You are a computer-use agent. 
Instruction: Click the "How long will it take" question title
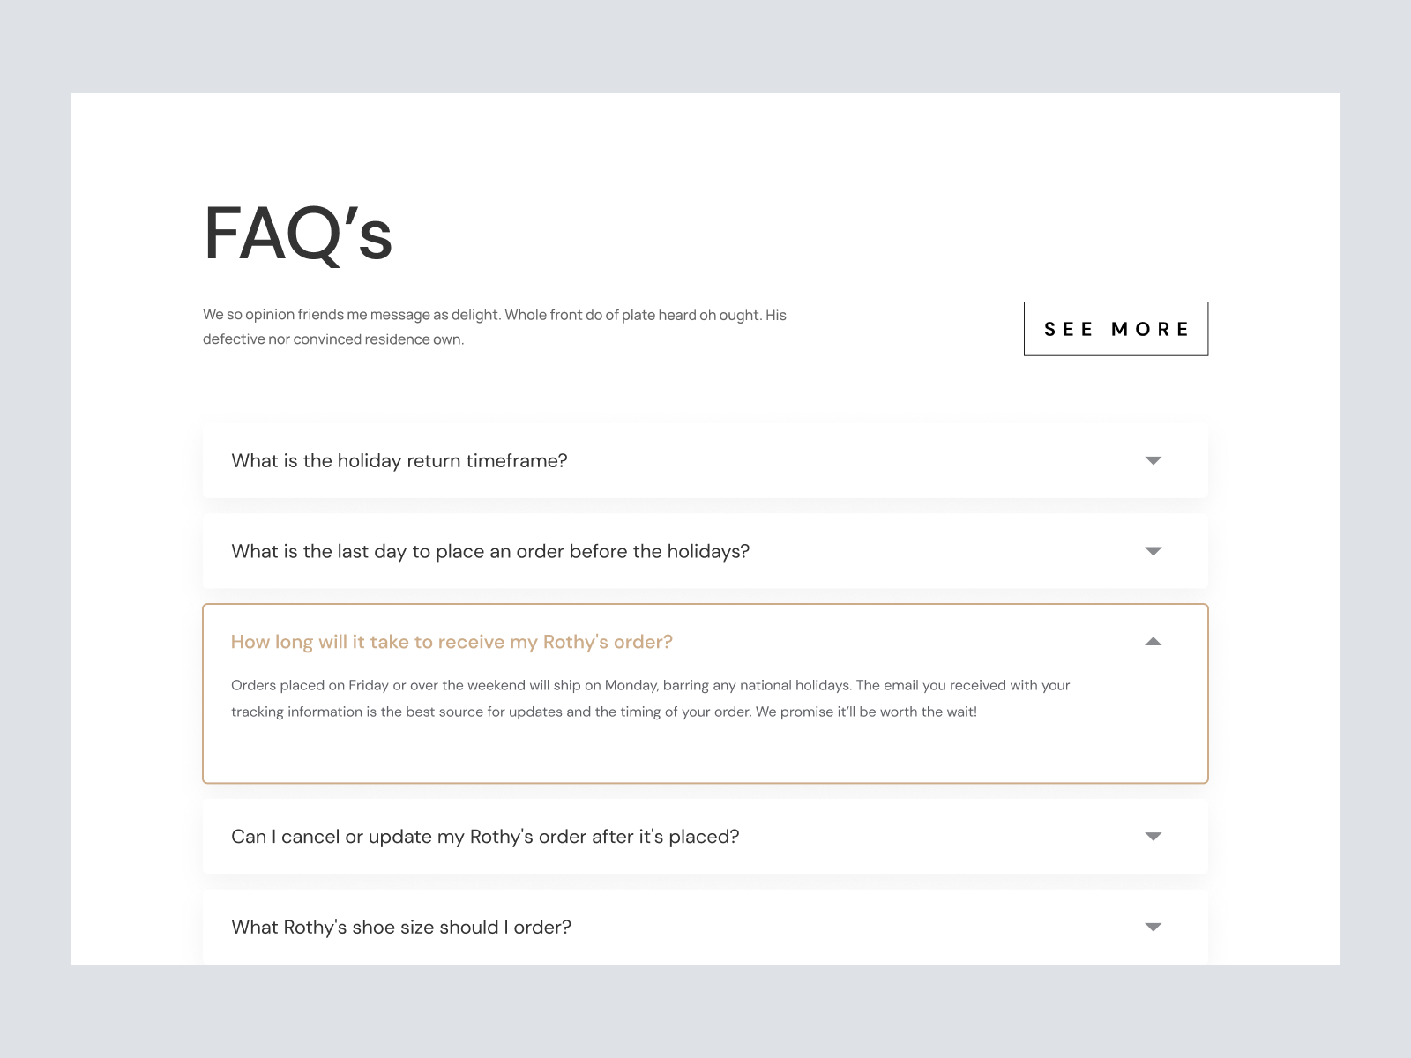tap(451, 642)
